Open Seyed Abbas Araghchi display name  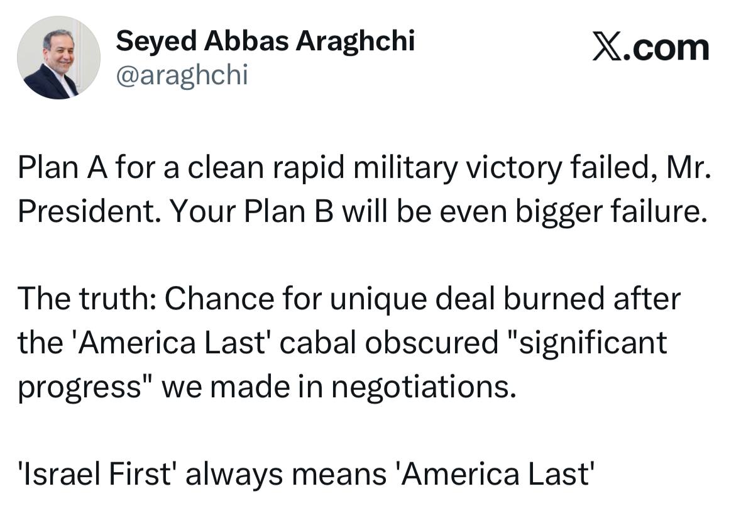click(266, 41)
